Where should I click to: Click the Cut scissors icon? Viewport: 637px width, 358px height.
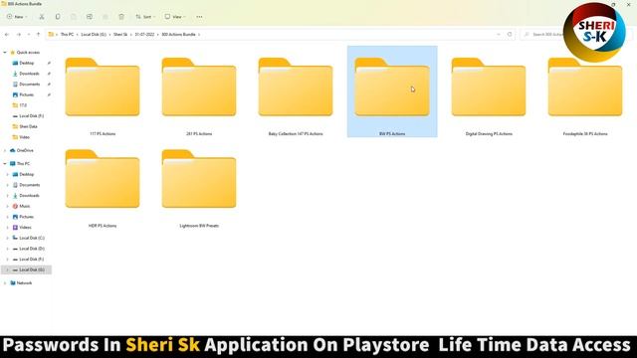click(42, 17)
